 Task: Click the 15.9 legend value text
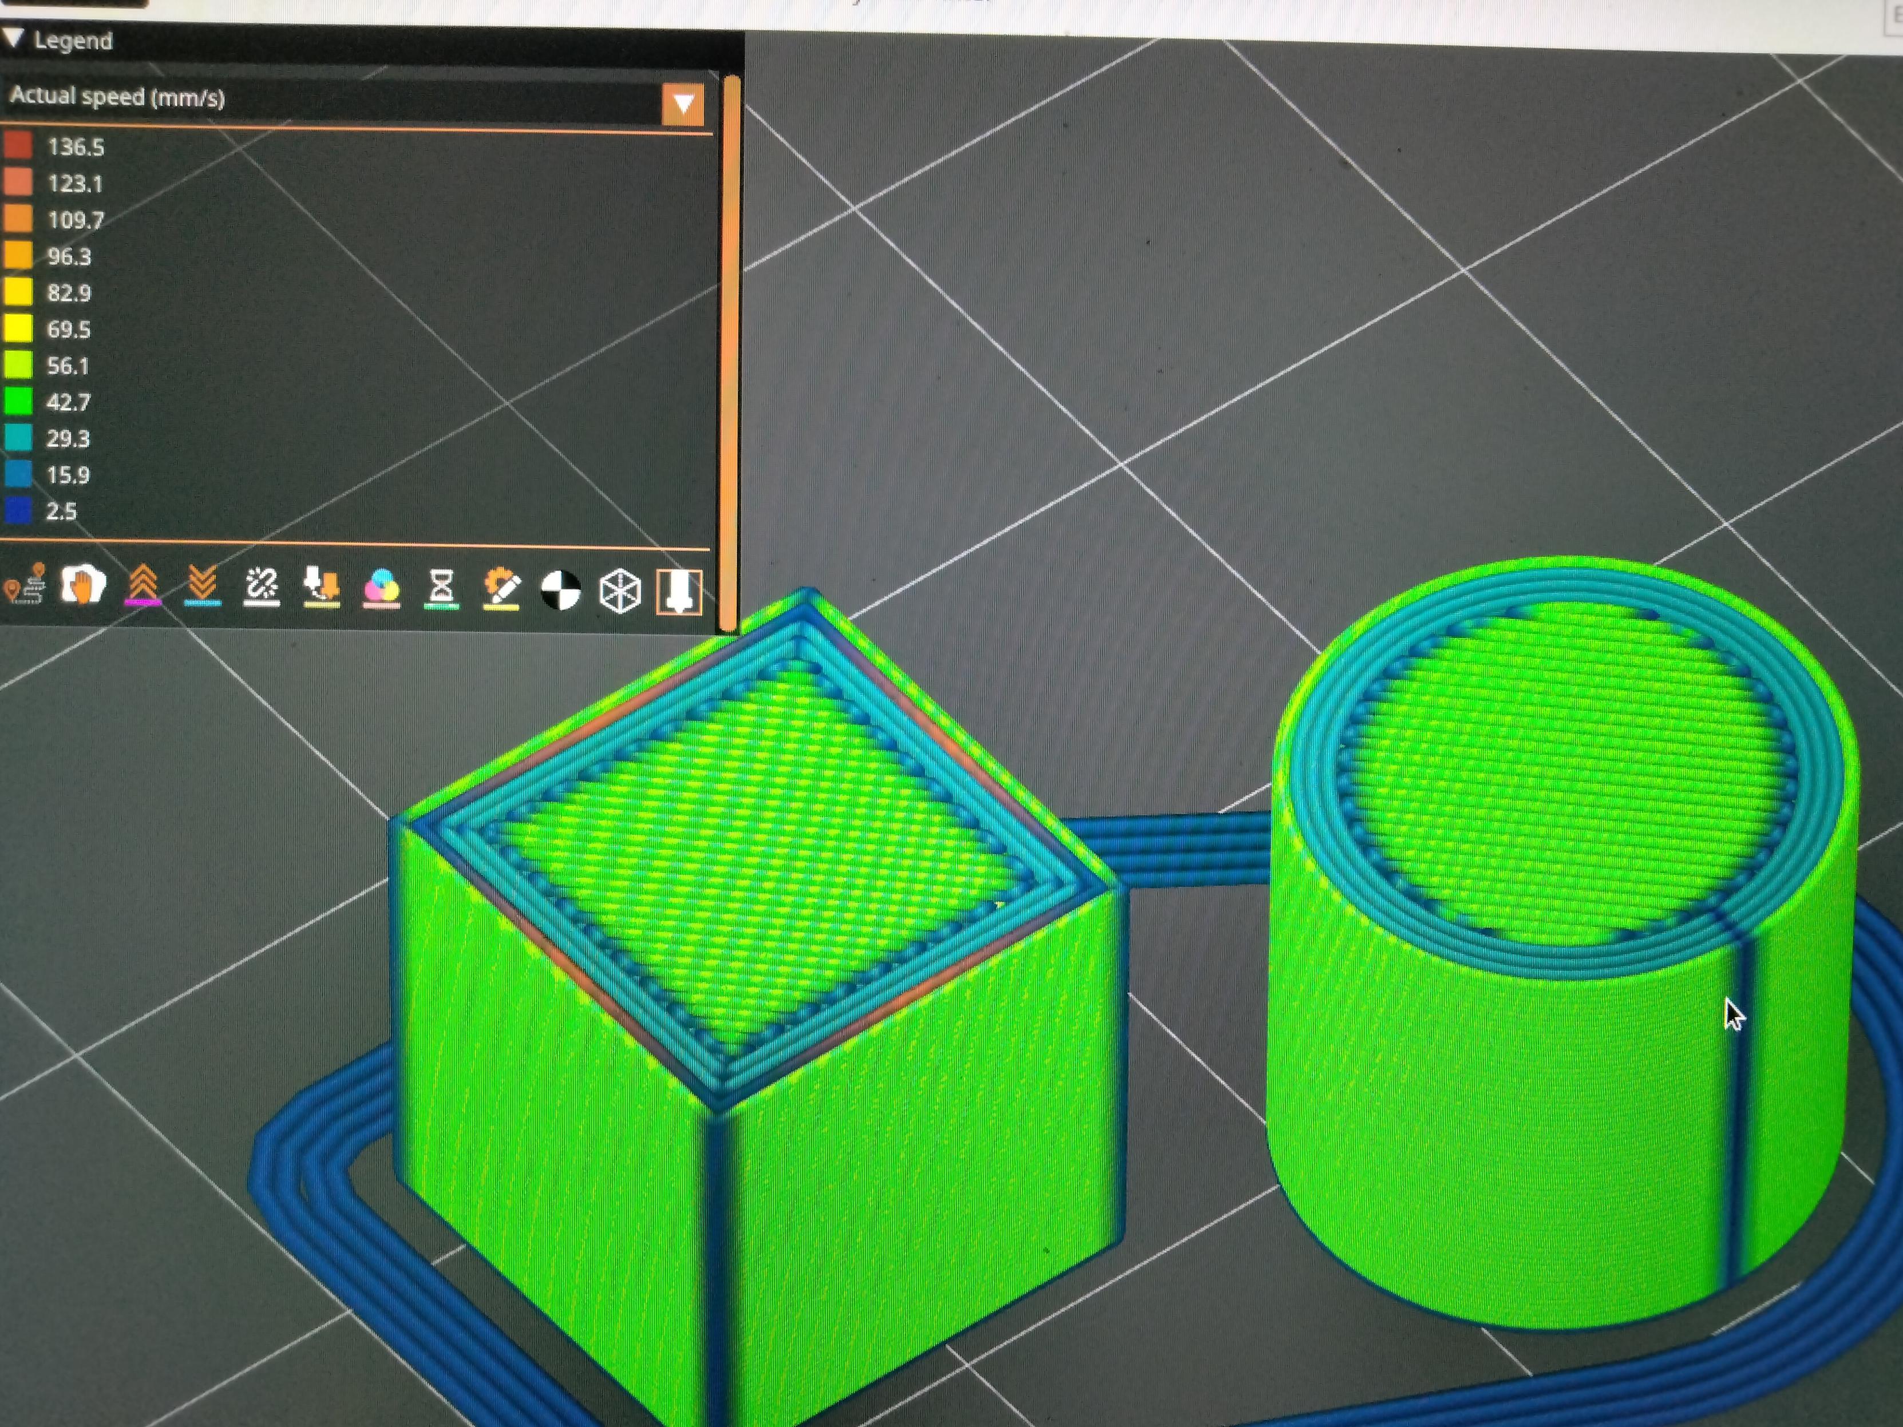68,475
